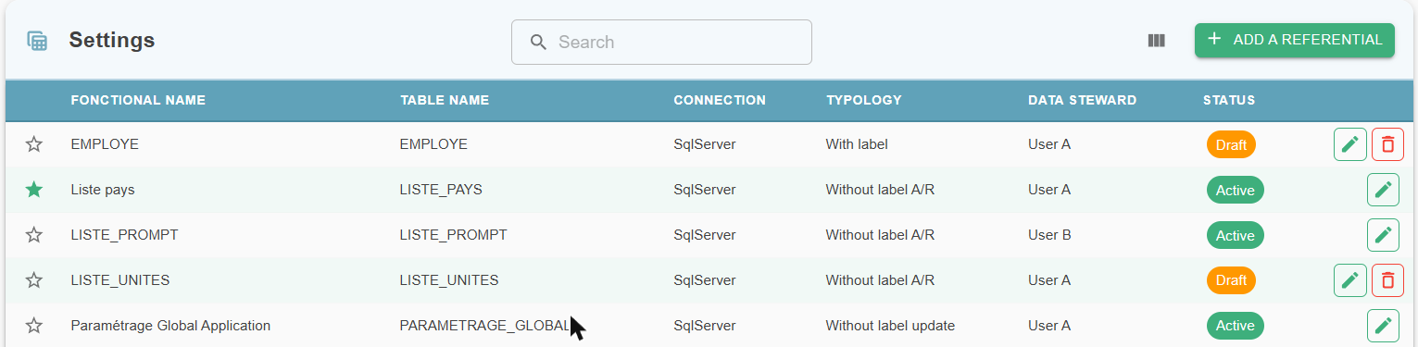Unfavorite the Liste pays row star

(34, 190)
